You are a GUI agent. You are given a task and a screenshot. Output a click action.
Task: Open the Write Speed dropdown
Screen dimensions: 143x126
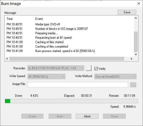pyautogui.click(x=46, y=77)
